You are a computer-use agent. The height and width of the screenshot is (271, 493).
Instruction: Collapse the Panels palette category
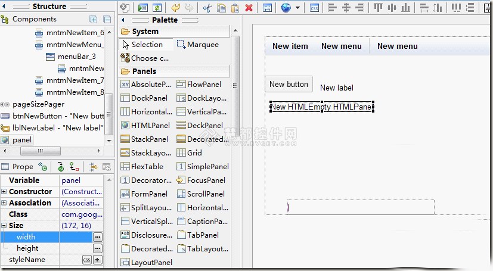click(175, 71)
